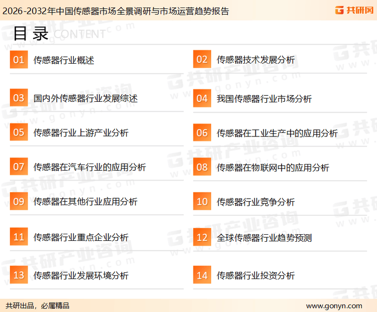Open 传感器行业竞争分析 chapter
The image size is (377, 312).
pos(256,202)
